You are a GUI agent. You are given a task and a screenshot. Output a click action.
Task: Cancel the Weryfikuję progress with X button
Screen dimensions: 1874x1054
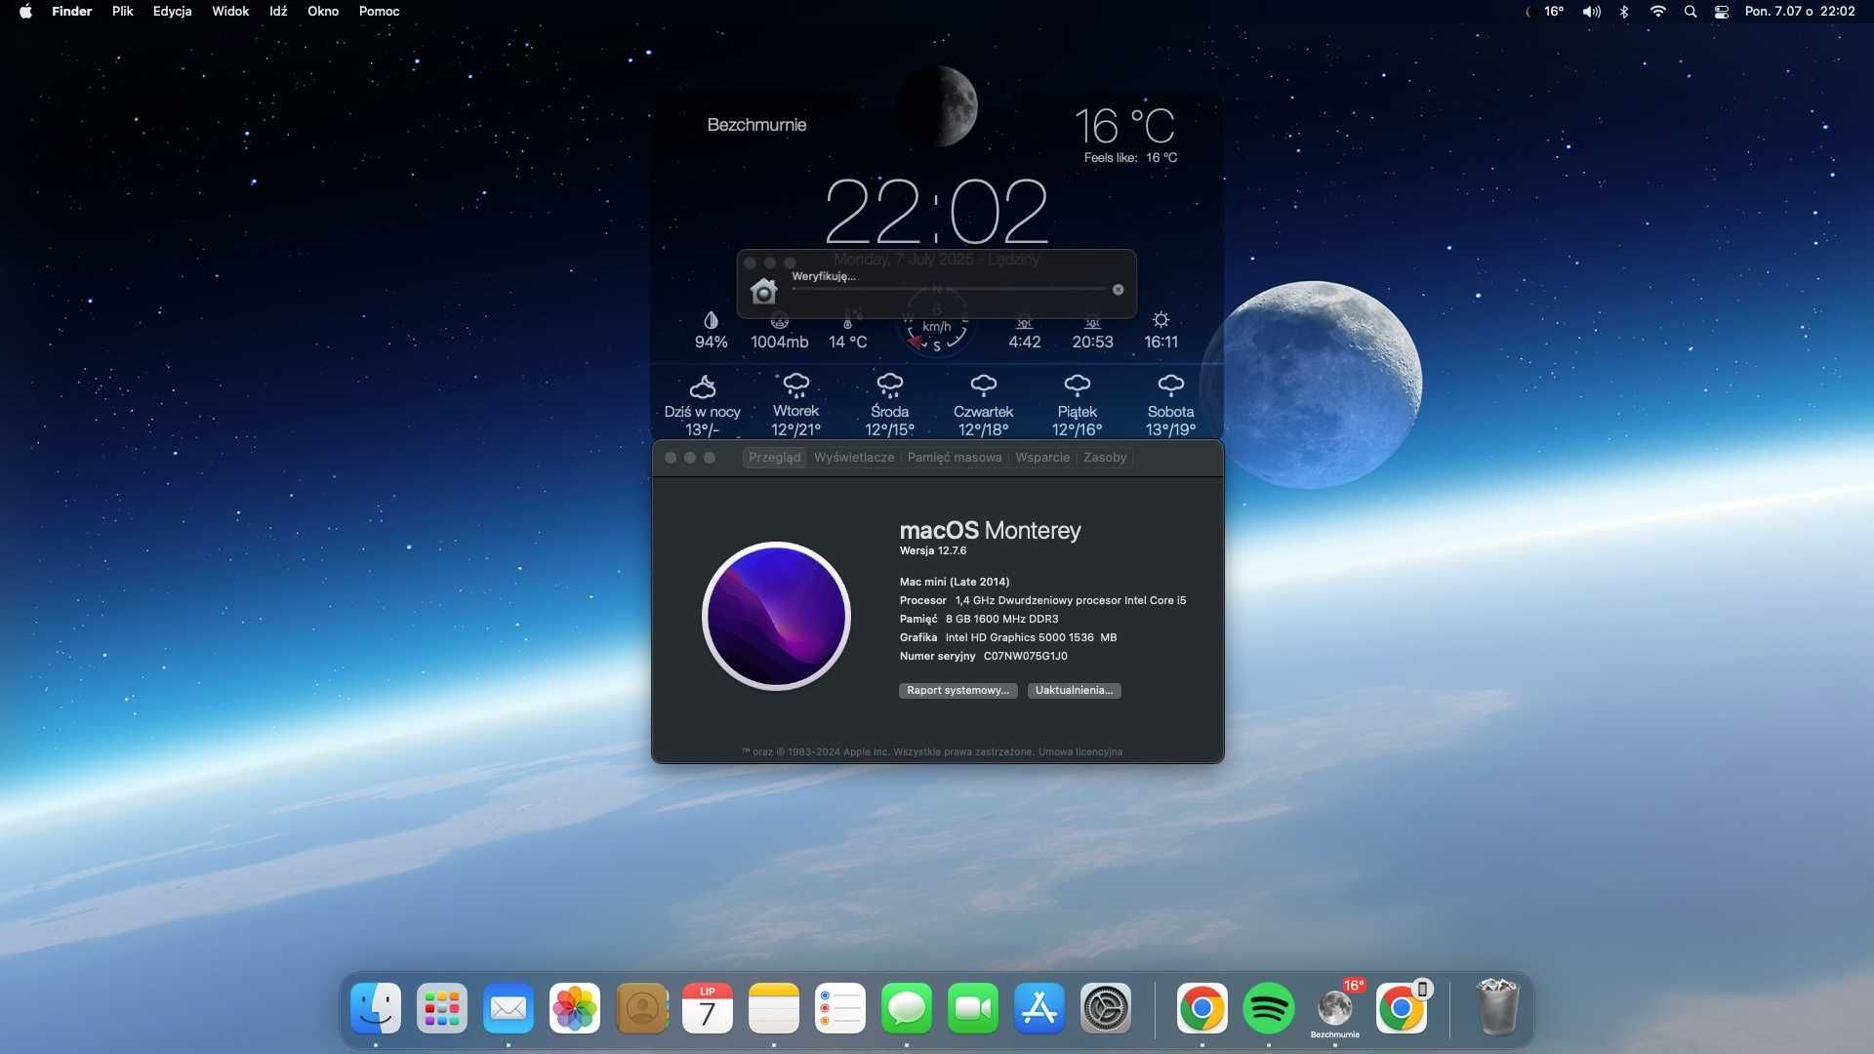coord(1119,290)
